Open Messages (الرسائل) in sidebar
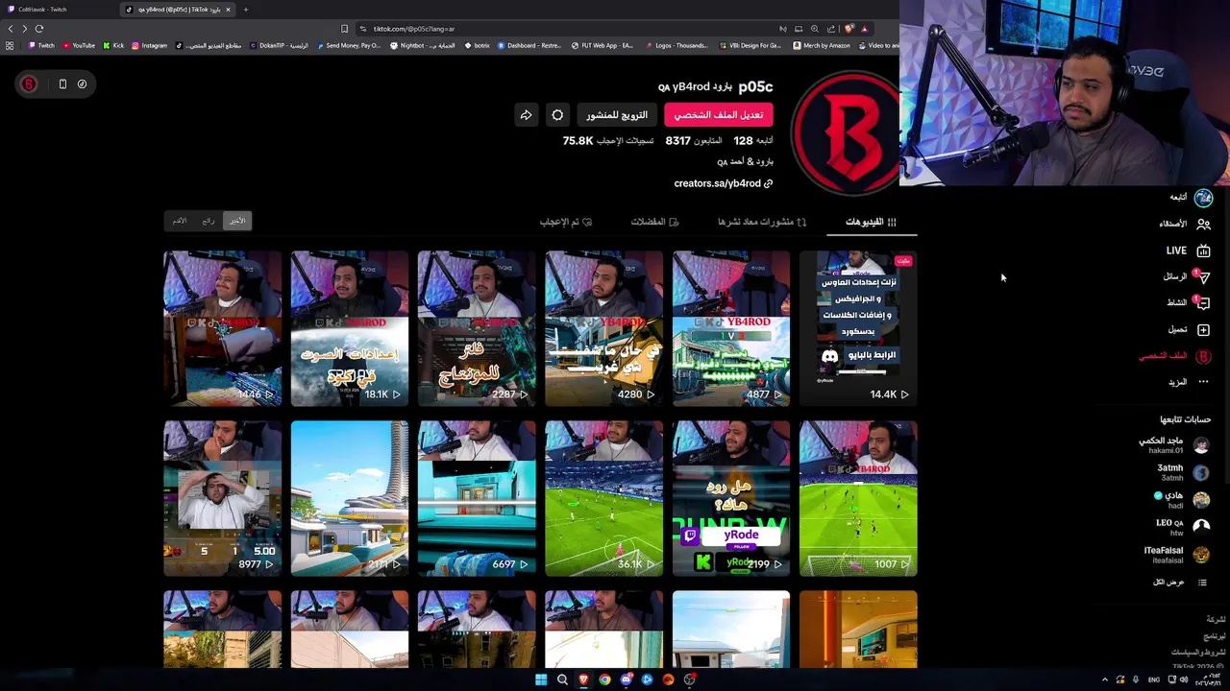Screen dimensions: 1230x691 point(1186,276)
